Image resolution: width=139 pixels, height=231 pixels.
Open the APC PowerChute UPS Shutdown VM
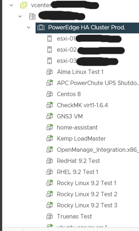click(x=98, y=83)
